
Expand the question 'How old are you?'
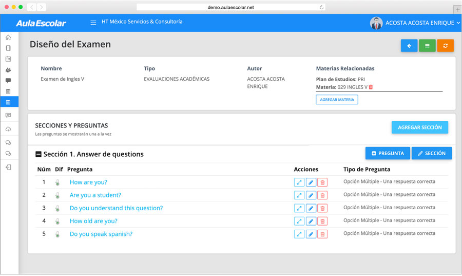(x=299, y=221)
